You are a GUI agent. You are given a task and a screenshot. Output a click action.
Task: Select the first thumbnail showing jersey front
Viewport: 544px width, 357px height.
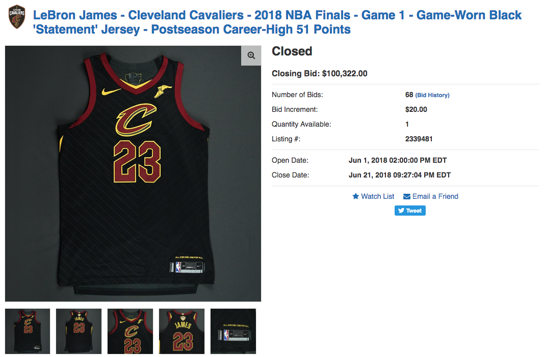(28, 331)
